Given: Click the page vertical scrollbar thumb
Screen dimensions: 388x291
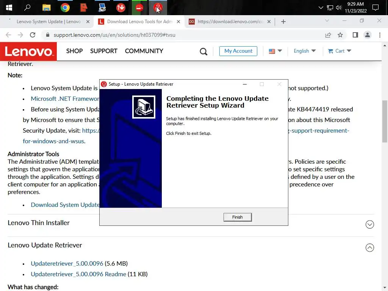Looking at the screenshot, I should point(385,121).
